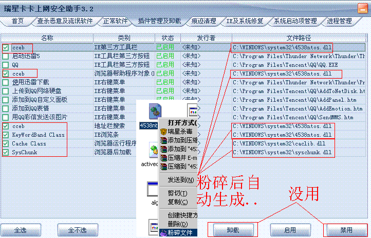Click the shredder icon for 粉碎文件
Viewport: 371px width, 238px height.
pyautogui.click(x=163, y=233)
